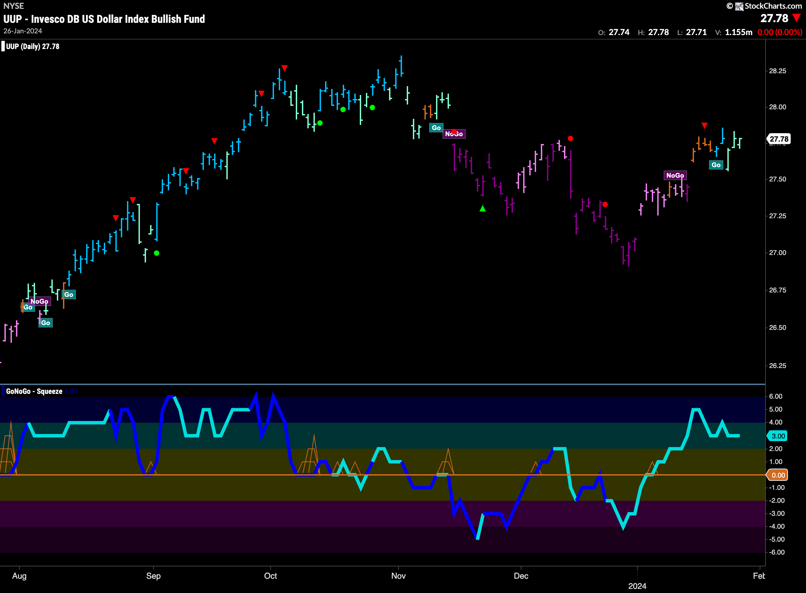Click the Nov label on the time axis
This screenshot has width=806, height=593.
tap(398, 576)
